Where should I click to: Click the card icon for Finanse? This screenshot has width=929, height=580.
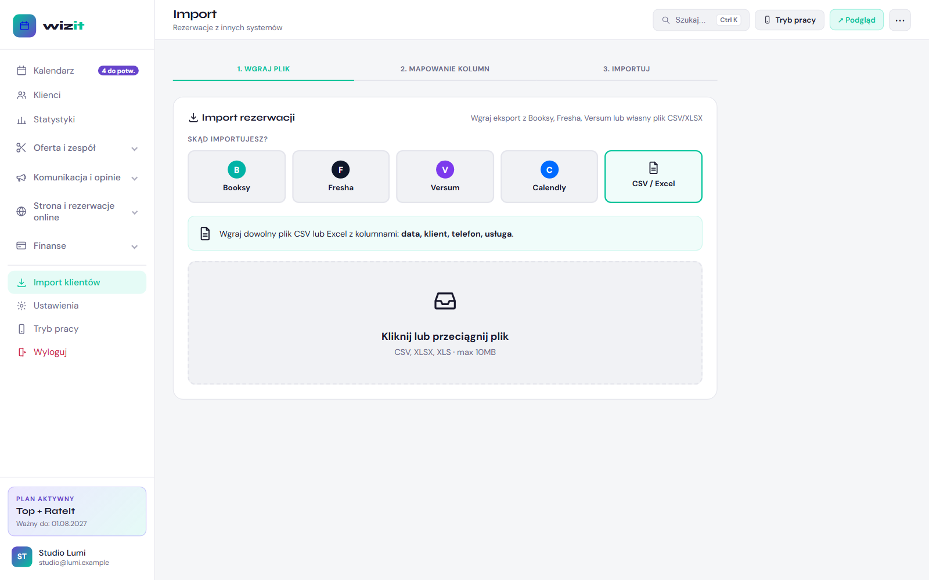coord(21,246)
